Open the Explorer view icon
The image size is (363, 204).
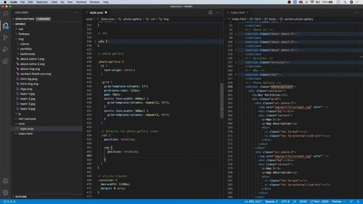[5, 25]
